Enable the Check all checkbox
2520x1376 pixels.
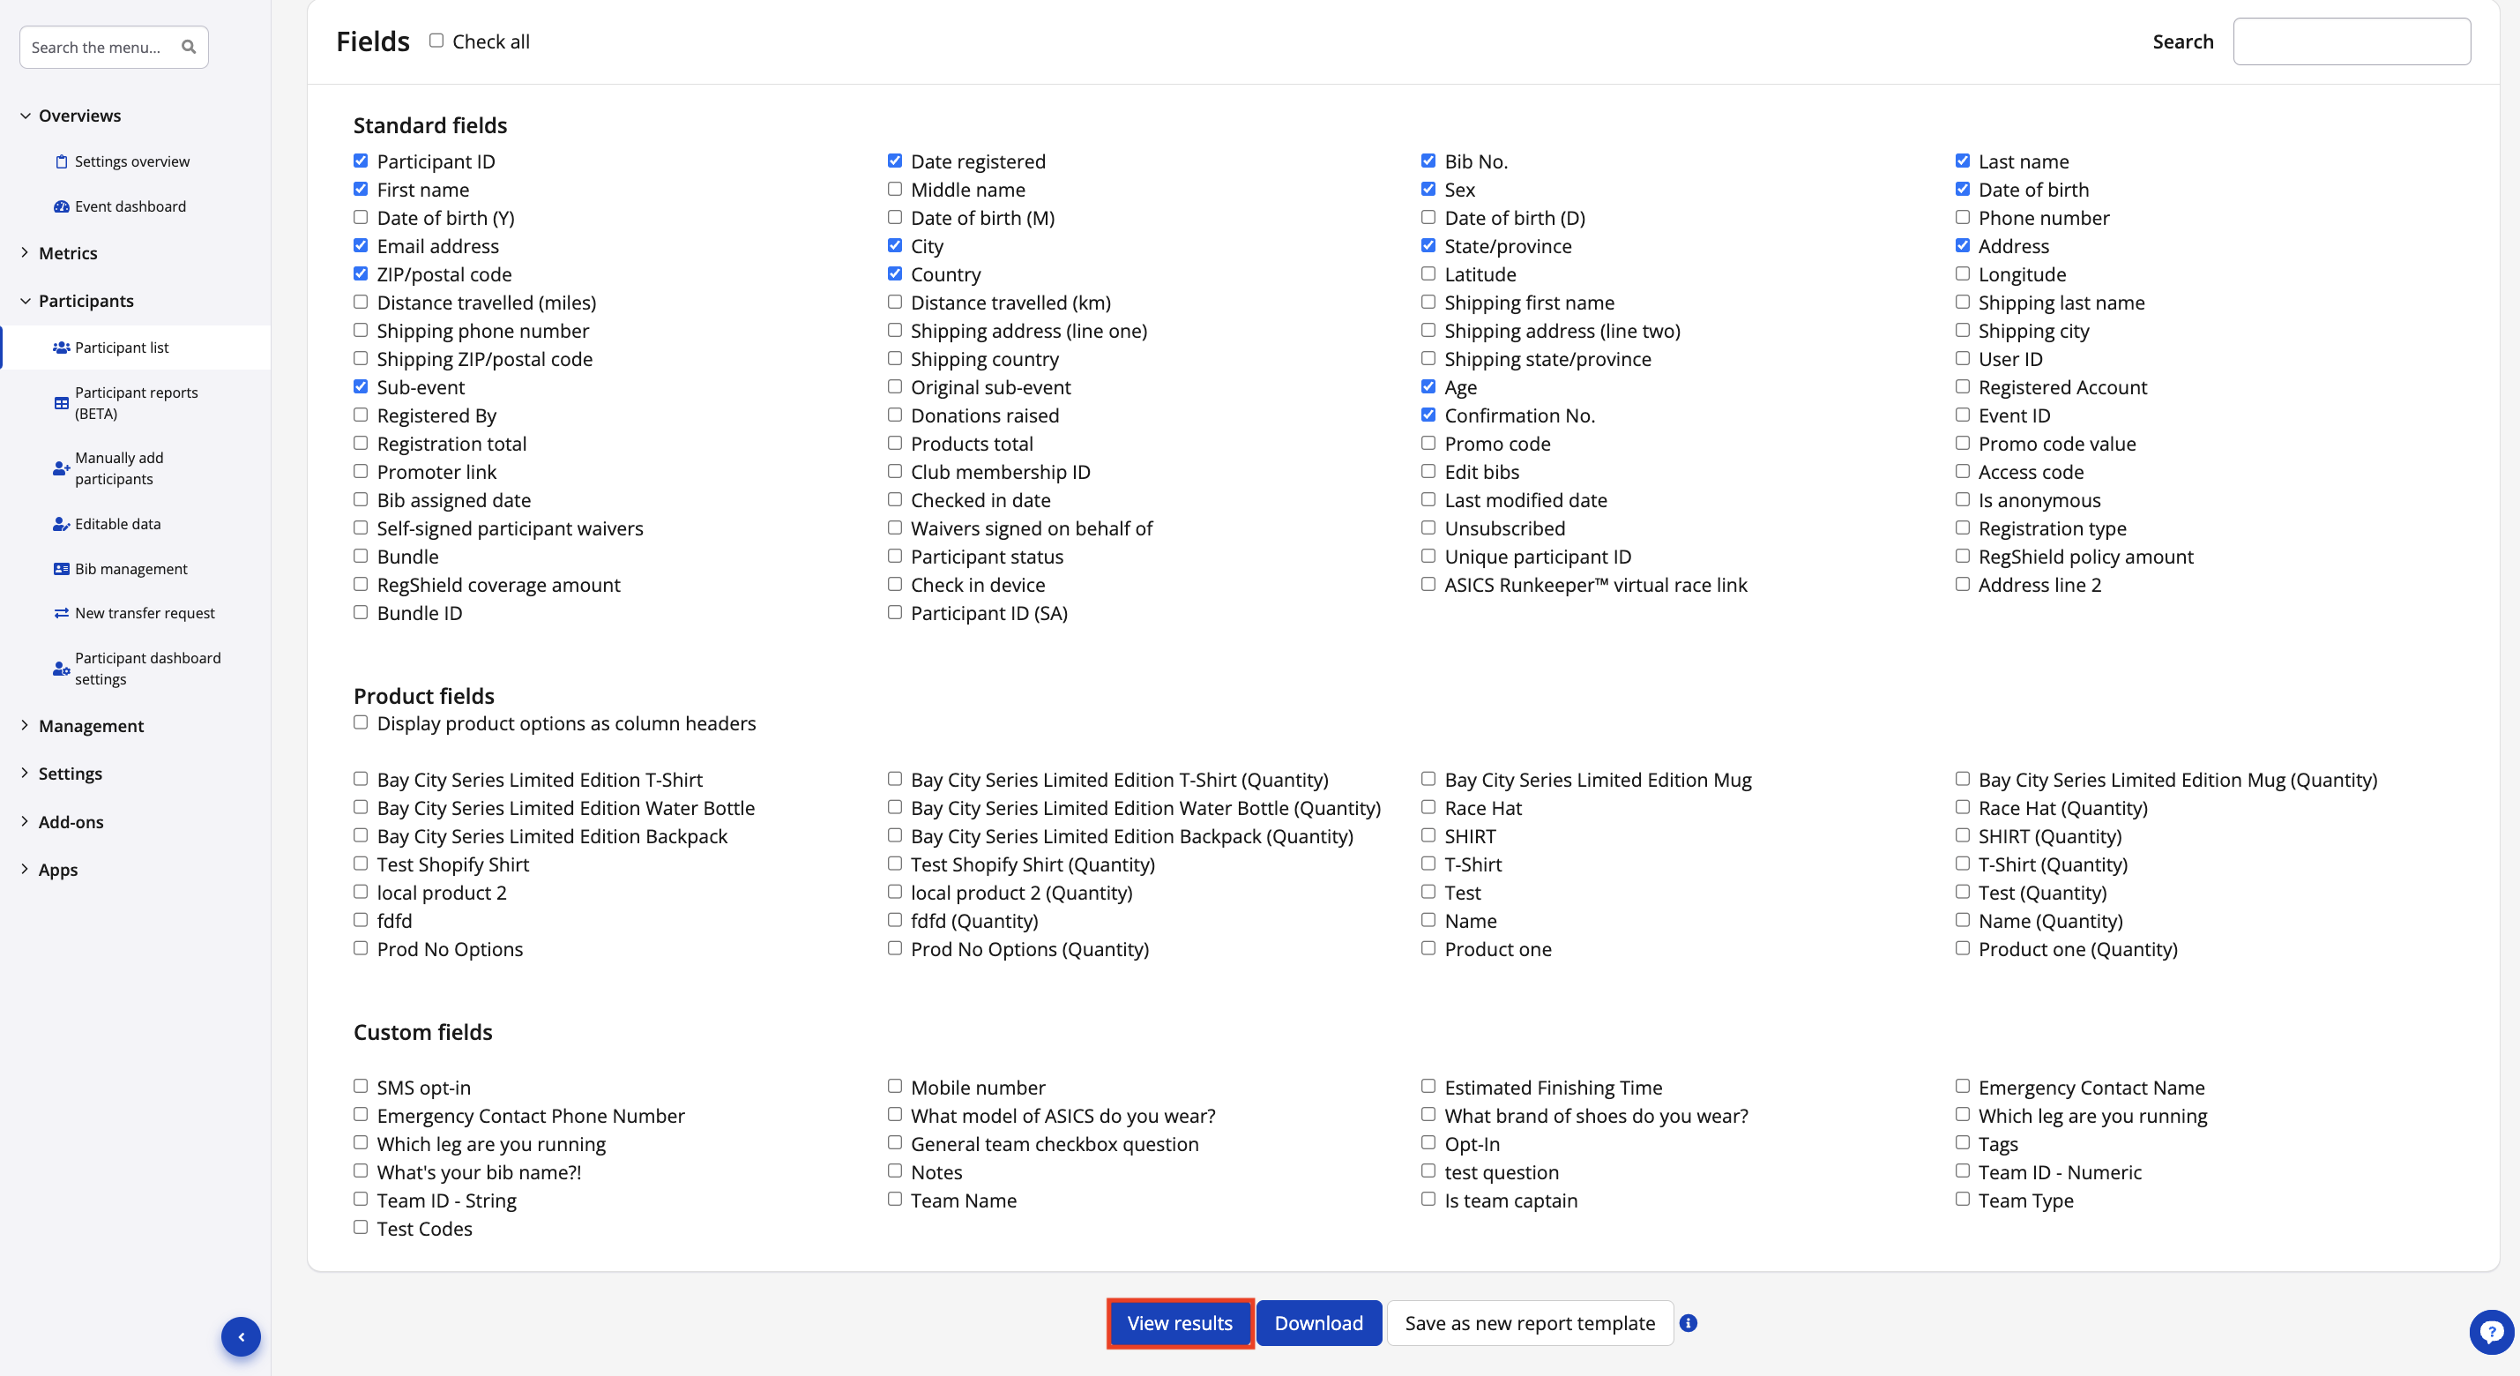click(x=436, y=41)
